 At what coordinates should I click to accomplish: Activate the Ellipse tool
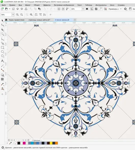[x=2, y=52]
